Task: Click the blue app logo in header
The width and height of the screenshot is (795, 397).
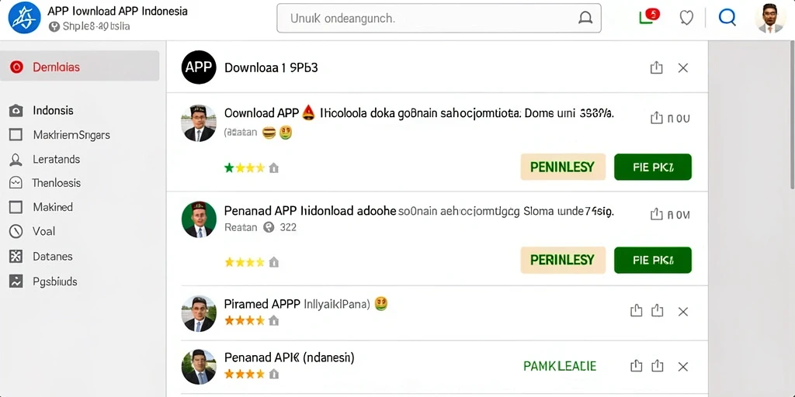Action: click(24, 18)
